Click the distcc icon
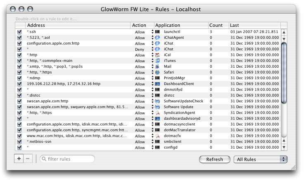This screenshot has height=180, width=306. coord(157,95)
